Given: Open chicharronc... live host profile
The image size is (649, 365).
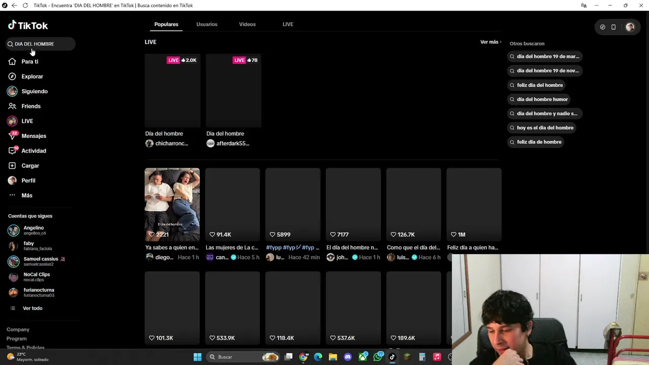Looking at the screenshot, I should (167, 143).
